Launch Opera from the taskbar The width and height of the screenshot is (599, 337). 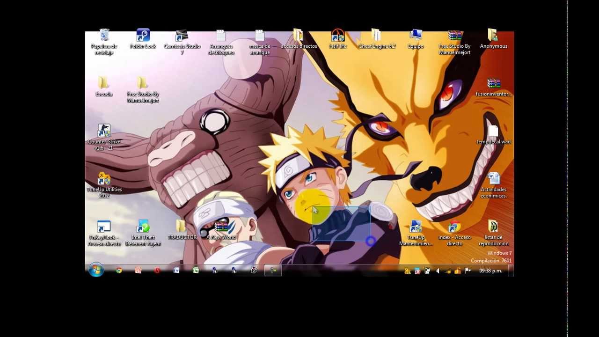pos(157,271)
